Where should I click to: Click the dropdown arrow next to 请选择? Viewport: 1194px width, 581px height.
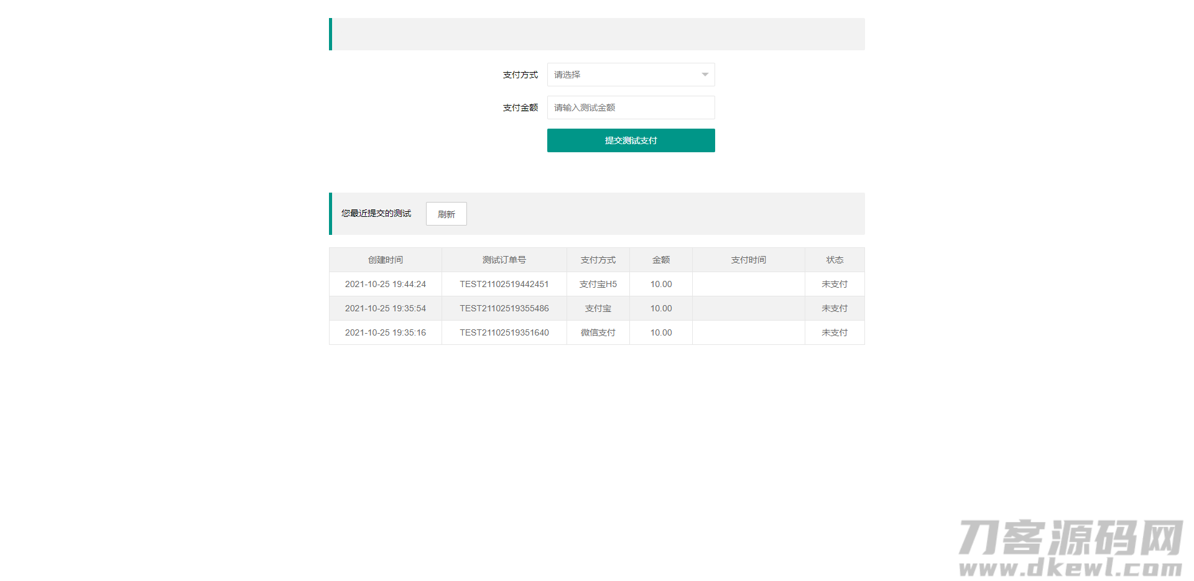pos(703,74)
